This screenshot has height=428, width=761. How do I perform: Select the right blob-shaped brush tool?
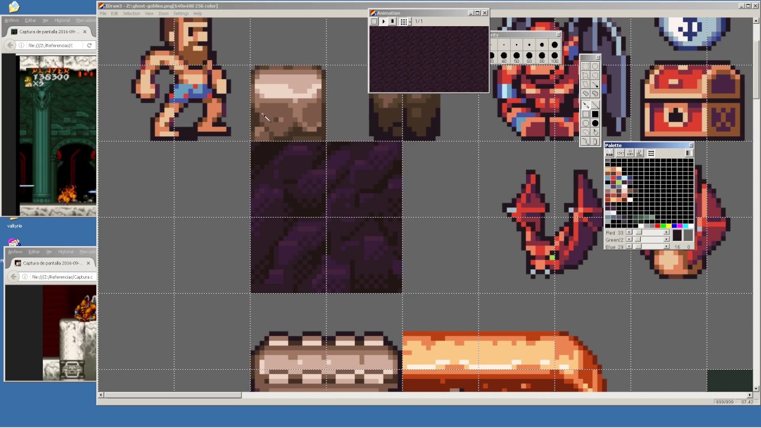[x=595, y=93]
